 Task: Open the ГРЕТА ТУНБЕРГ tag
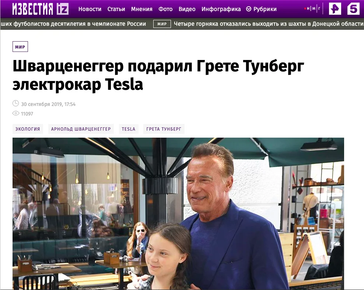click(164, 129)
